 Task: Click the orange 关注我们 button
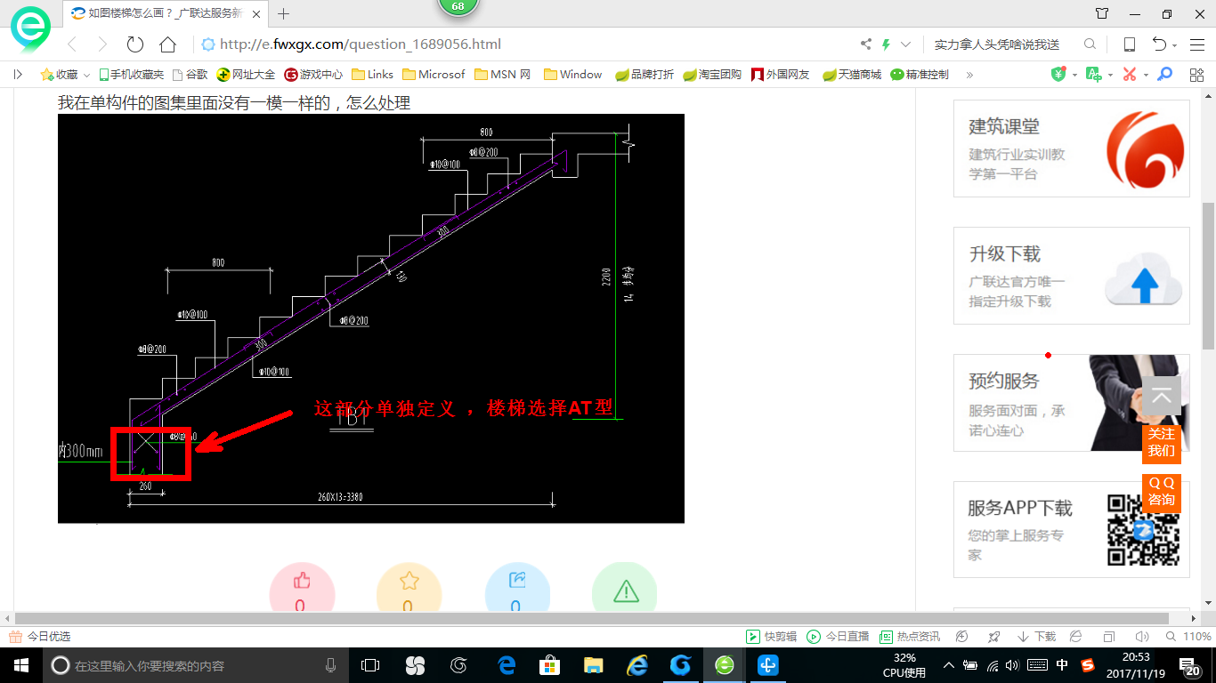[1162, 443]
